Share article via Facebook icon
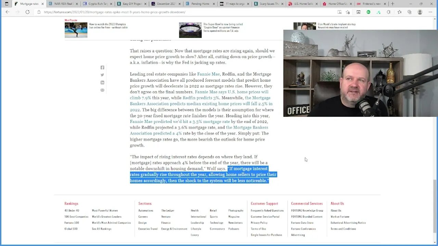438x246 pixels. coord(102,68)
